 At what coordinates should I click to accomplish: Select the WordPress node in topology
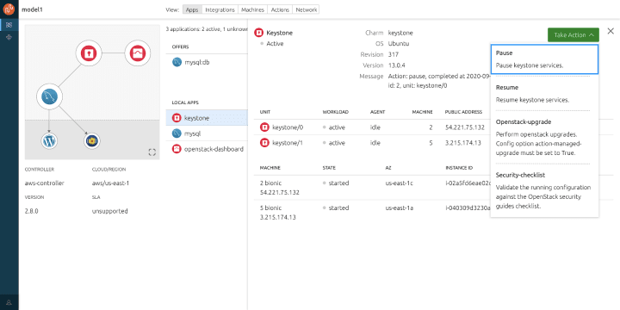coord(49,141)
